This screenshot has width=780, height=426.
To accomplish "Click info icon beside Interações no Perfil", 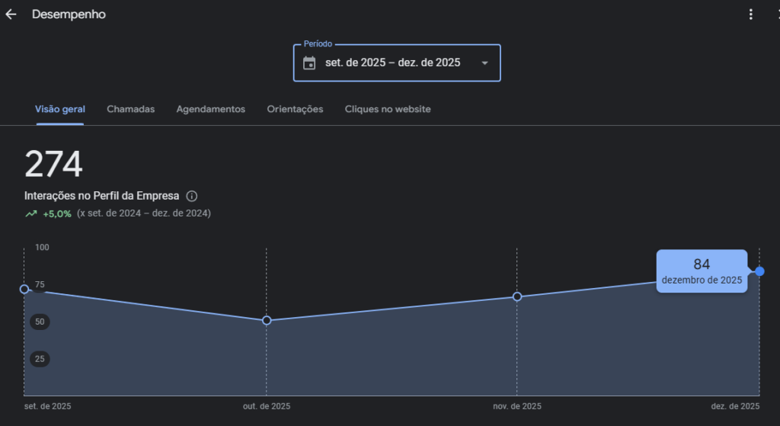I will (192, 196).
